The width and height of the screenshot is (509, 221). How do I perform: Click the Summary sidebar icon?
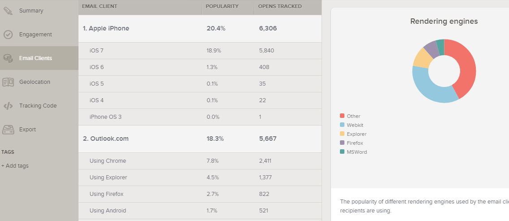point(8,10)
